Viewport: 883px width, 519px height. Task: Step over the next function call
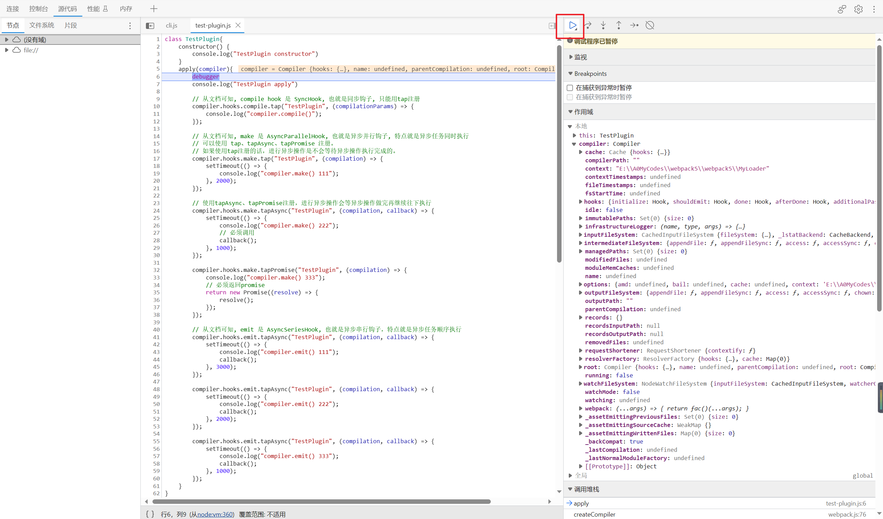588,25
